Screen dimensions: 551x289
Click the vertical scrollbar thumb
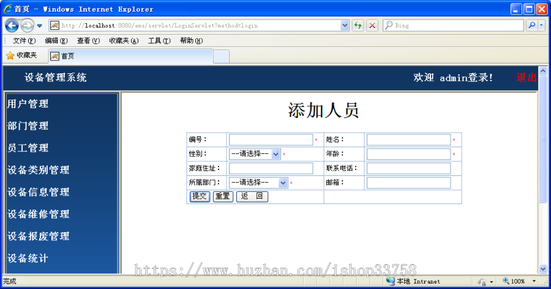[543, 139]
